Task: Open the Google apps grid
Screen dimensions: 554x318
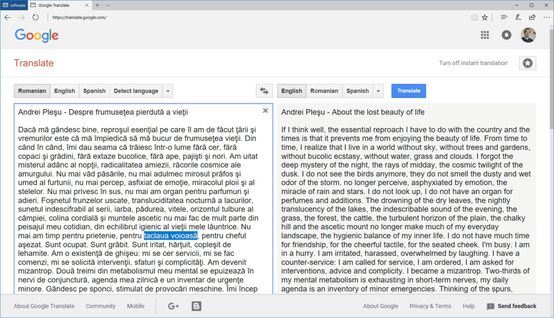Action: point(485,35)
